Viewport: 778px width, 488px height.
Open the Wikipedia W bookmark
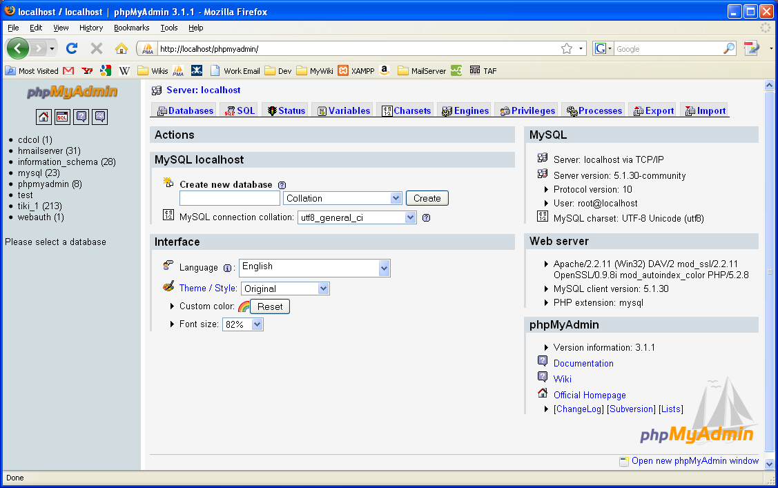click(124, 71)
